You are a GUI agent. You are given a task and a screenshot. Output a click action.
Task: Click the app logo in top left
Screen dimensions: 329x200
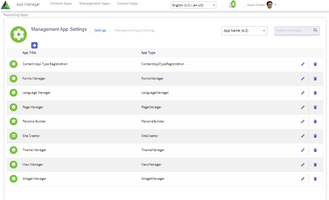6,5
